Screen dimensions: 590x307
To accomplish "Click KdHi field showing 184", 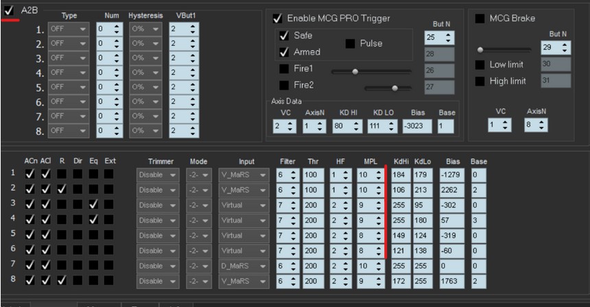I will [x=401, y=175].
